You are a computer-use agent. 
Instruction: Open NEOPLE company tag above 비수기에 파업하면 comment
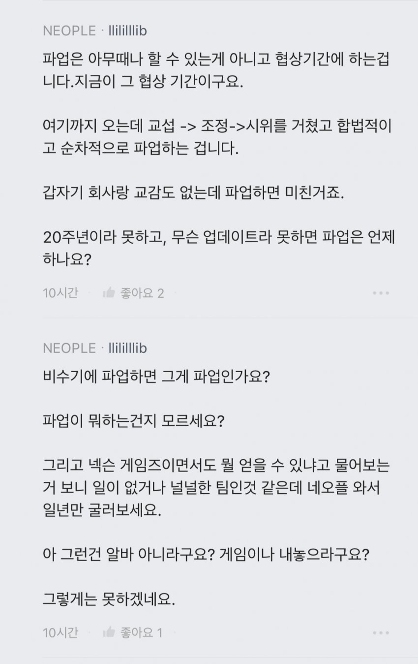[69, 348]
